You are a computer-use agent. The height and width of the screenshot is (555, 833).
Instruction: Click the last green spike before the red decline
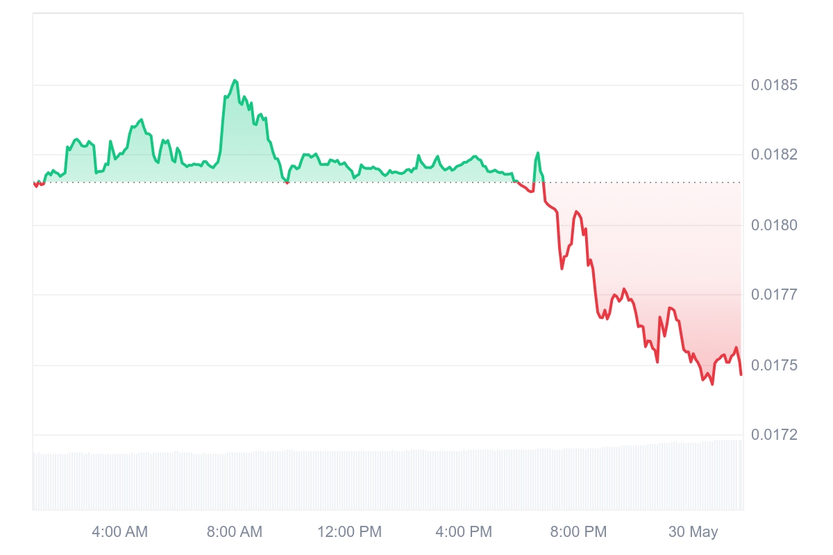pyautogui.click(x=537, y=153)
